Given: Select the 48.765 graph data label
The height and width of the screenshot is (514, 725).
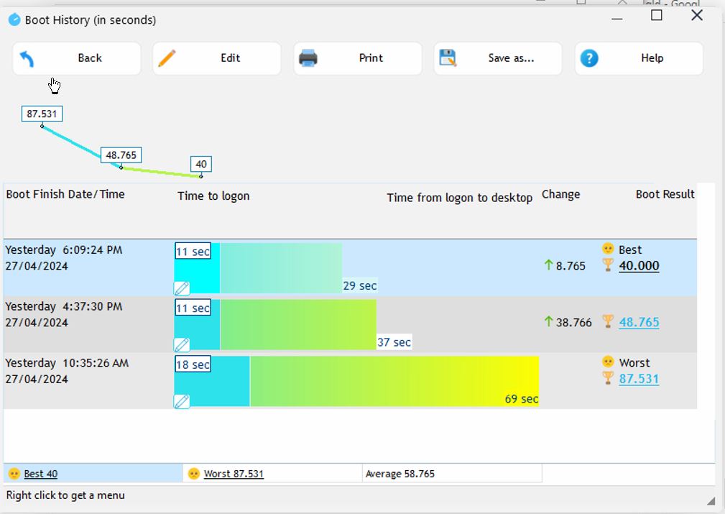Looking at the screenshot, I should (x=121, y=155).
